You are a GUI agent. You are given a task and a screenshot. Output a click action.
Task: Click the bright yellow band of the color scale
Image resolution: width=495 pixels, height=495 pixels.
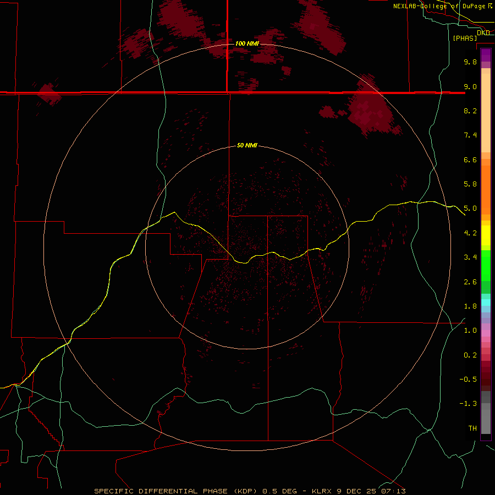(x=486, y=235)
